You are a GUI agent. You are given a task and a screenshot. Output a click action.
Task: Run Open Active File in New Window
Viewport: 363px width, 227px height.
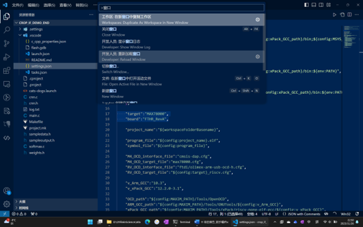[181, 81]
